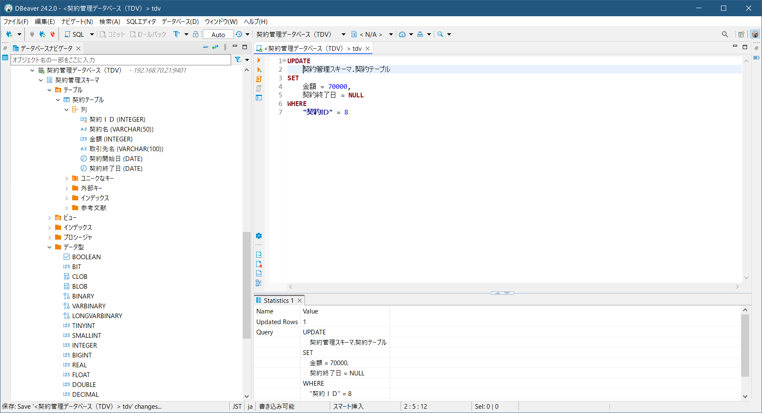Click the navigator filter funnel icon
The width and height of the screenshot is (762, 413).
[238, 60]
